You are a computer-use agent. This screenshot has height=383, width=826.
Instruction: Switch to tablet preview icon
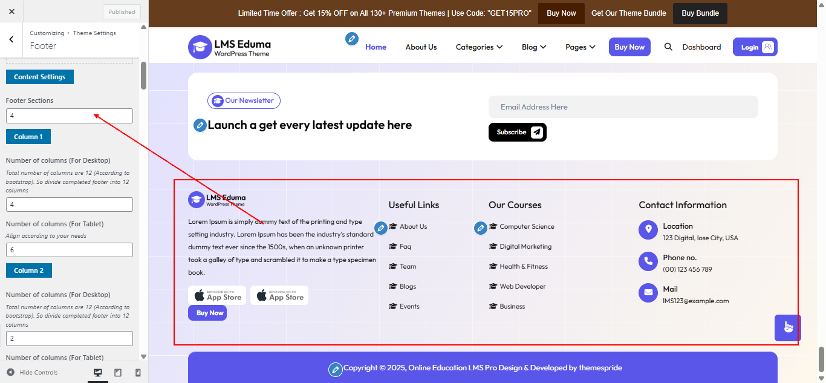coord(117,373)
